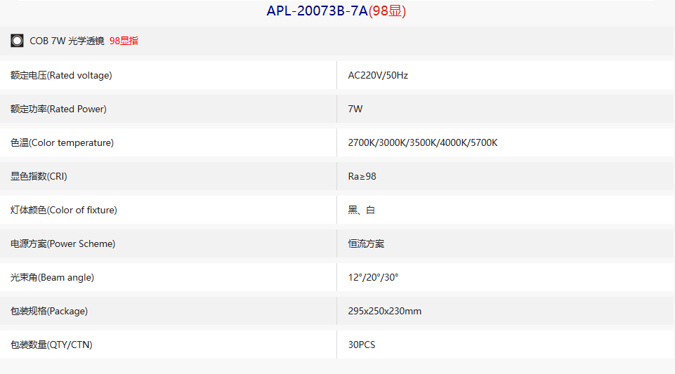Select the '黑、白' fixture color value

coord(362,211)
